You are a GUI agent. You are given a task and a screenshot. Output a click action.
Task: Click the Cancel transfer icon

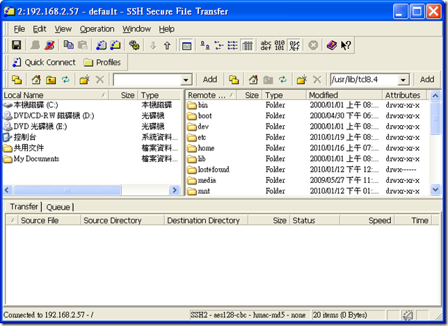coord(313,45)
